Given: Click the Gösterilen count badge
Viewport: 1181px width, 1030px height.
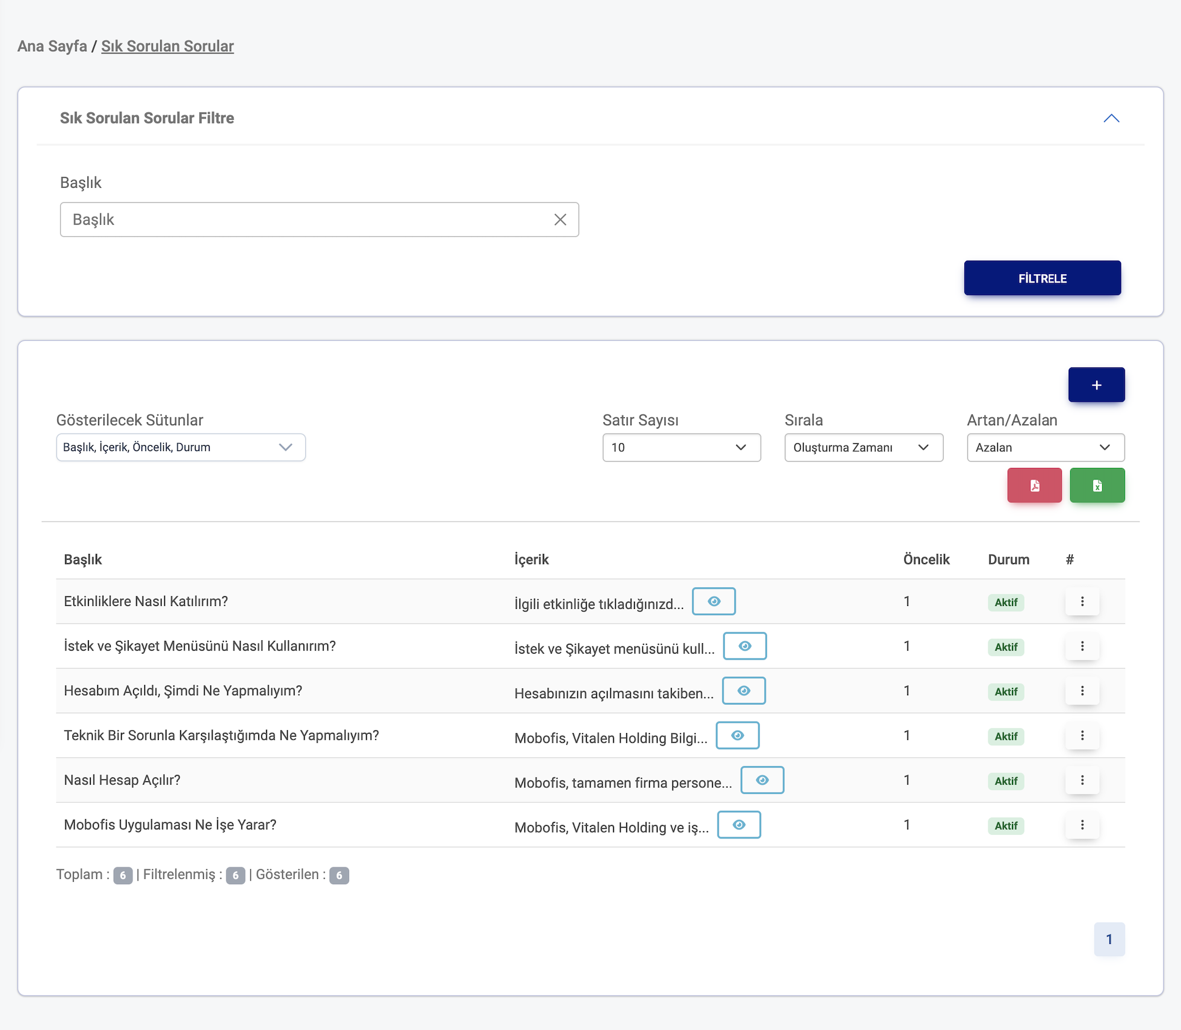Looking at the screenshot, I should (339, 875).
